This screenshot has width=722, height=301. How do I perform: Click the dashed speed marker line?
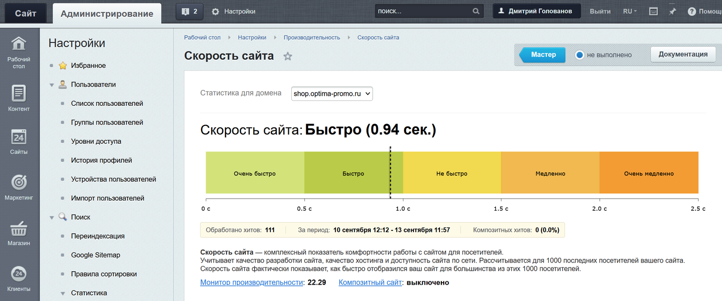click(x=390, y=173)
